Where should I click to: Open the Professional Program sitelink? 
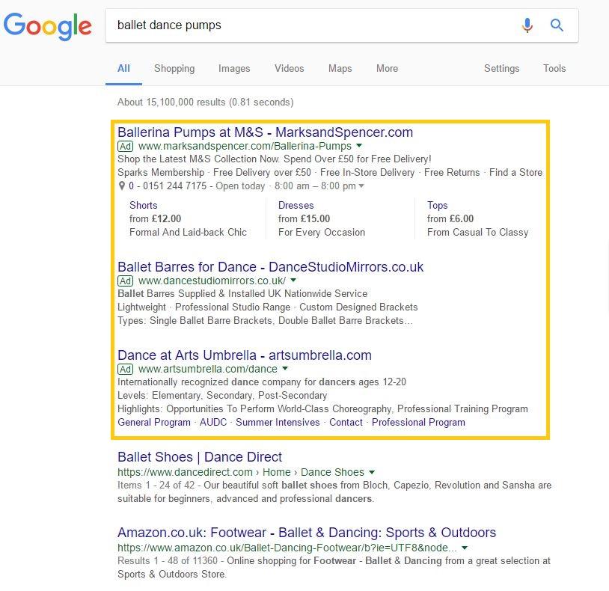tap(418, 422)
